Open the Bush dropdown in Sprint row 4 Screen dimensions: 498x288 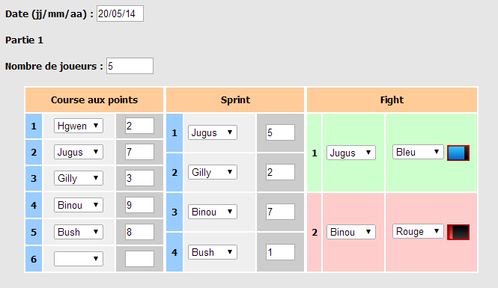point(213,252)
